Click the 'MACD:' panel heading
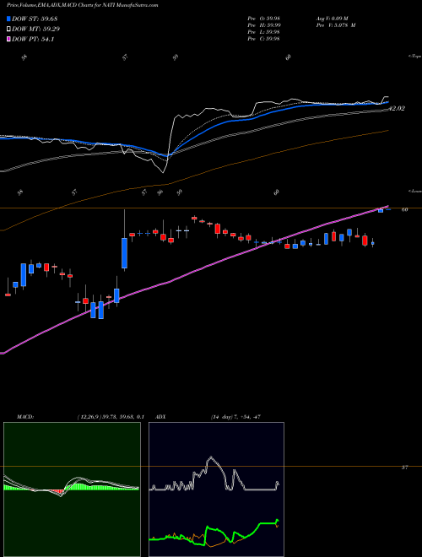 25,417
